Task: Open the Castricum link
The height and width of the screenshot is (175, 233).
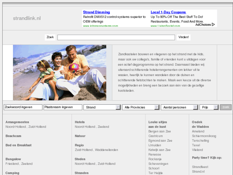Action: [x=155, y=136]
